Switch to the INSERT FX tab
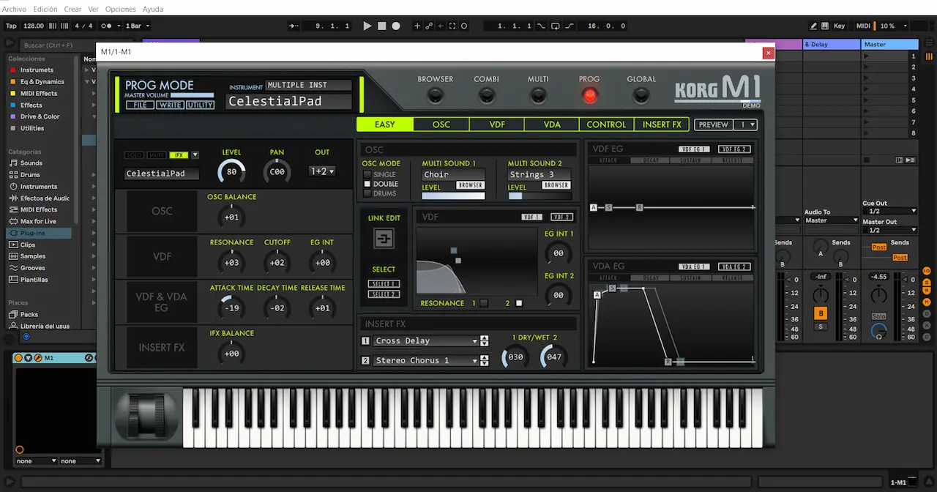Viewport: 937px width, 492px height. 662,124
